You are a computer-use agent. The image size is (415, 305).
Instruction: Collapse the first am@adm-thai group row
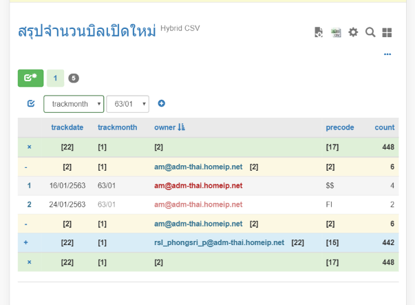click(x=25, y=166)
